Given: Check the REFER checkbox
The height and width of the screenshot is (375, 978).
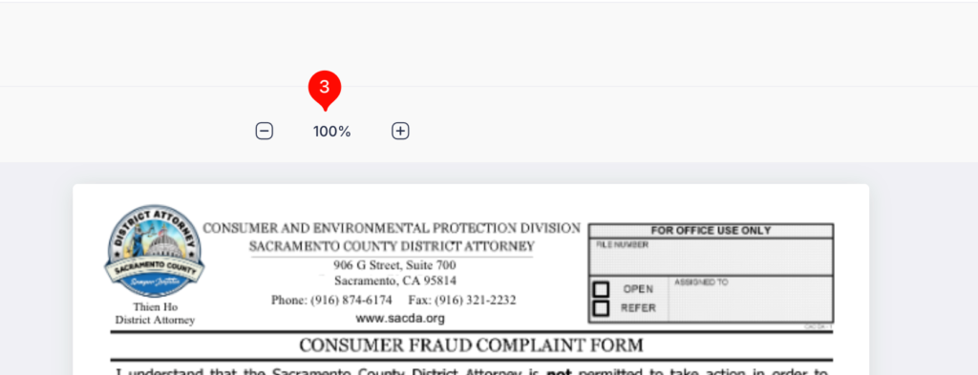Looking at the screenshot, I should click(601, 308).
